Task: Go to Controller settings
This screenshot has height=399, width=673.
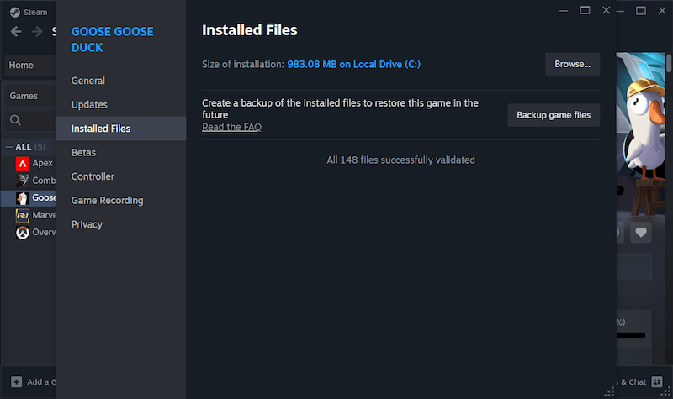Action: 93,176
